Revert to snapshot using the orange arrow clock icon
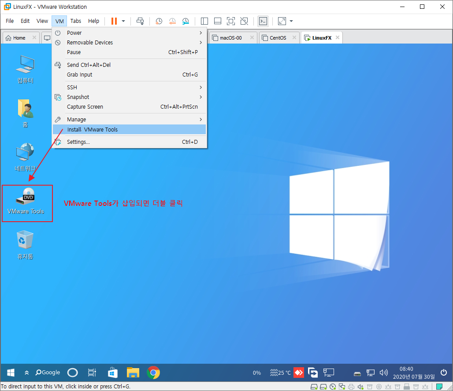The width and height of the screenshot is (453, 391). coord(172,21)
